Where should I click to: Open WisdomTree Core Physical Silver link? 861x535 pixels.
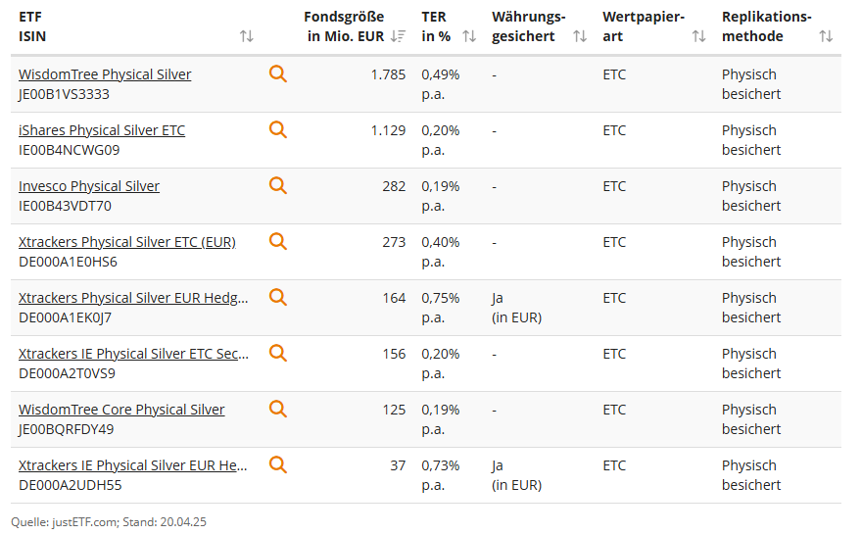pyautogui.click(x=121, y=410)
